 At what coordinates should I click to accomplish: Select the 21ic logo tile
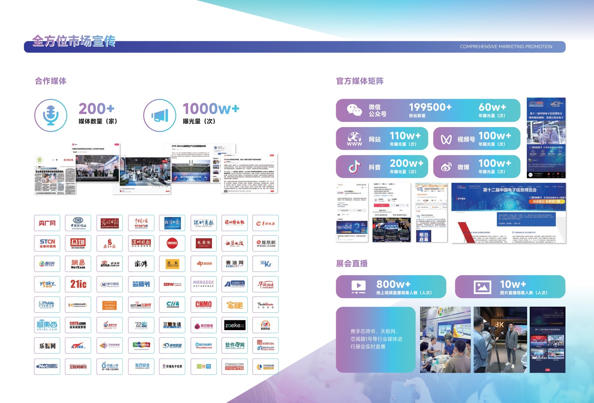tap(78, 284)
